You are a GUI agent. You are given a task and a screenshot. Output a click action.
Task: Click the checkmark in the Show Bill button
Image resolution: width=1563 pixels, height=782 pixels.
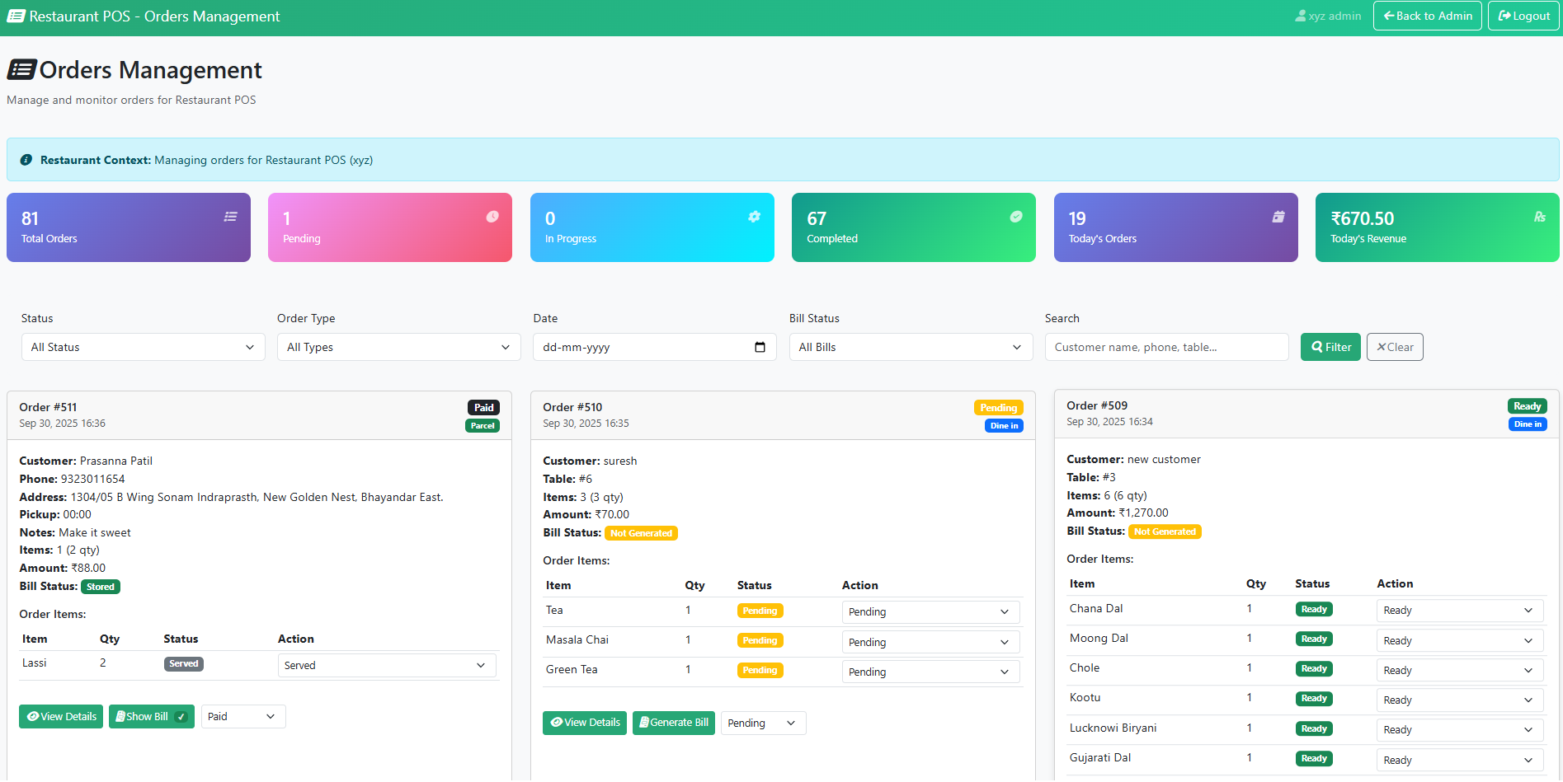coord(181,716)
